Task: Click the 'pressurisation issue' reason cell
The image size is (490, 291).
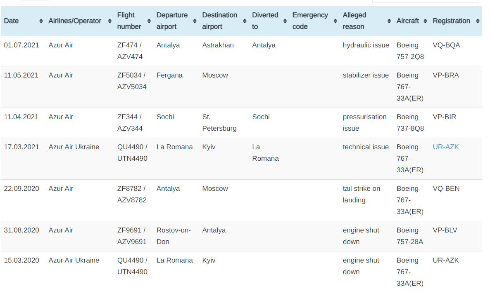Action: pos(364,122)
